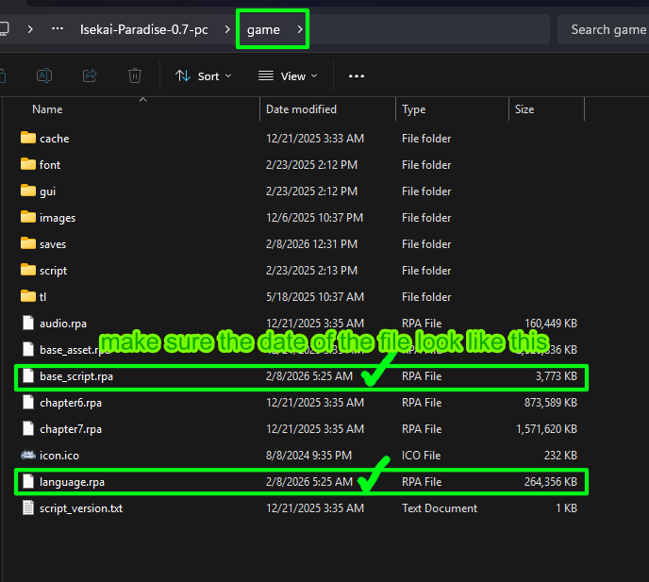
Task: Select the images folder name
Action: click(x=58, y=219)
